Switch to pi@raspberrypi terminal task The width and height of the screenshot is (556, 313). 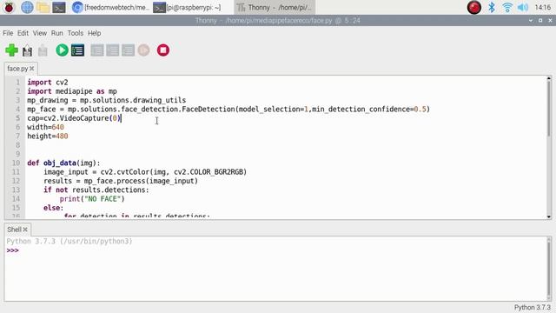[187, 7]
